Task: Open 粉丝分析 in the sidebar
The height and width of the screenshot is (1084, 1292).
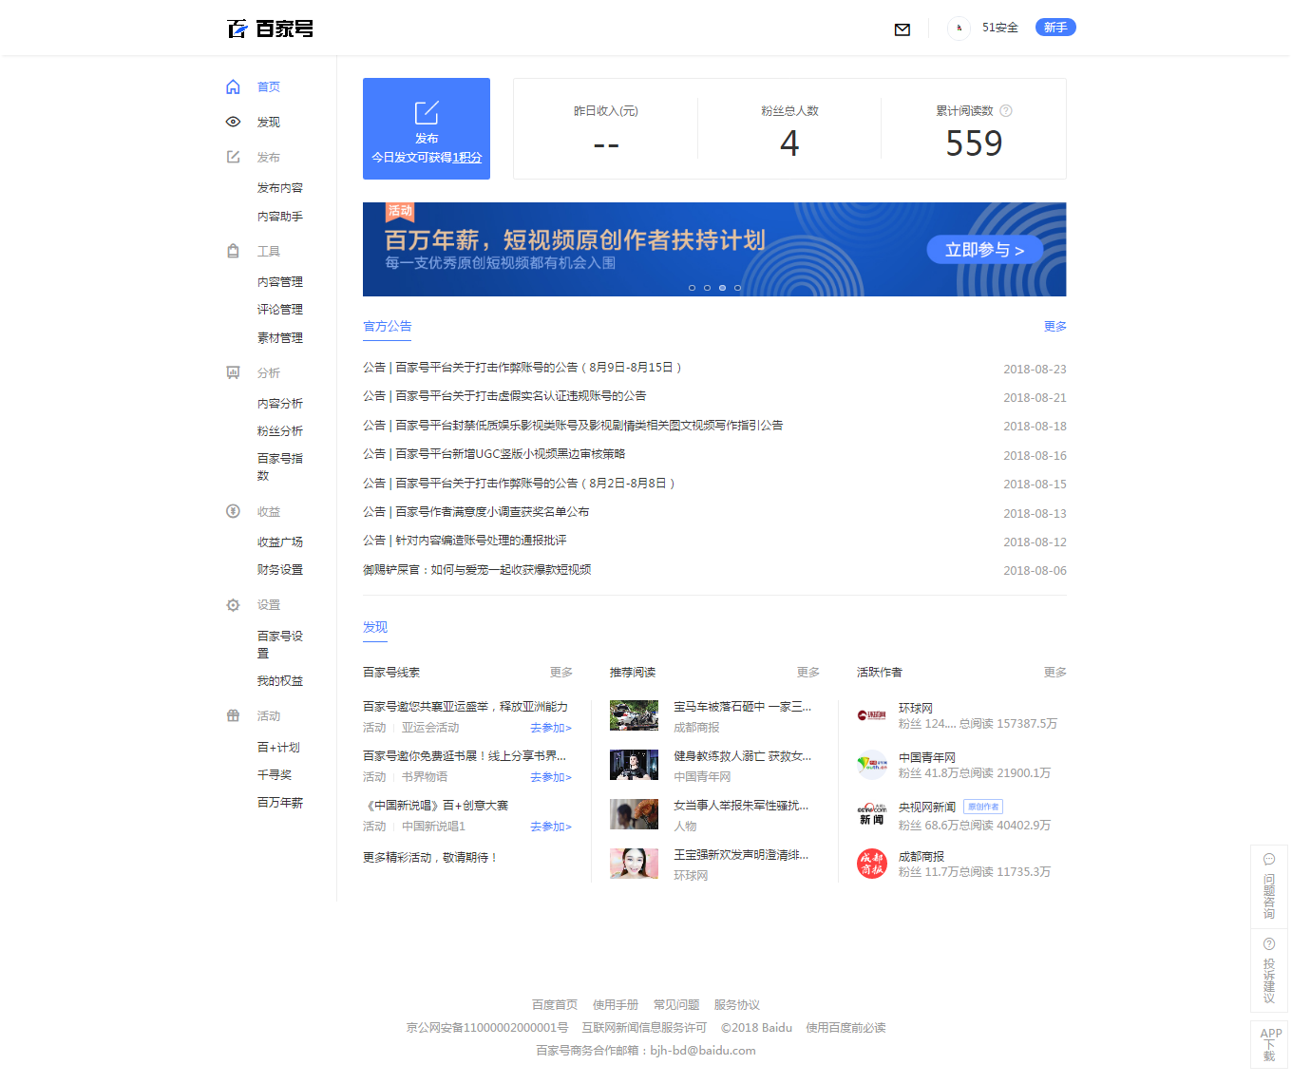Action: pyautogui.click(x=280, y=431)
